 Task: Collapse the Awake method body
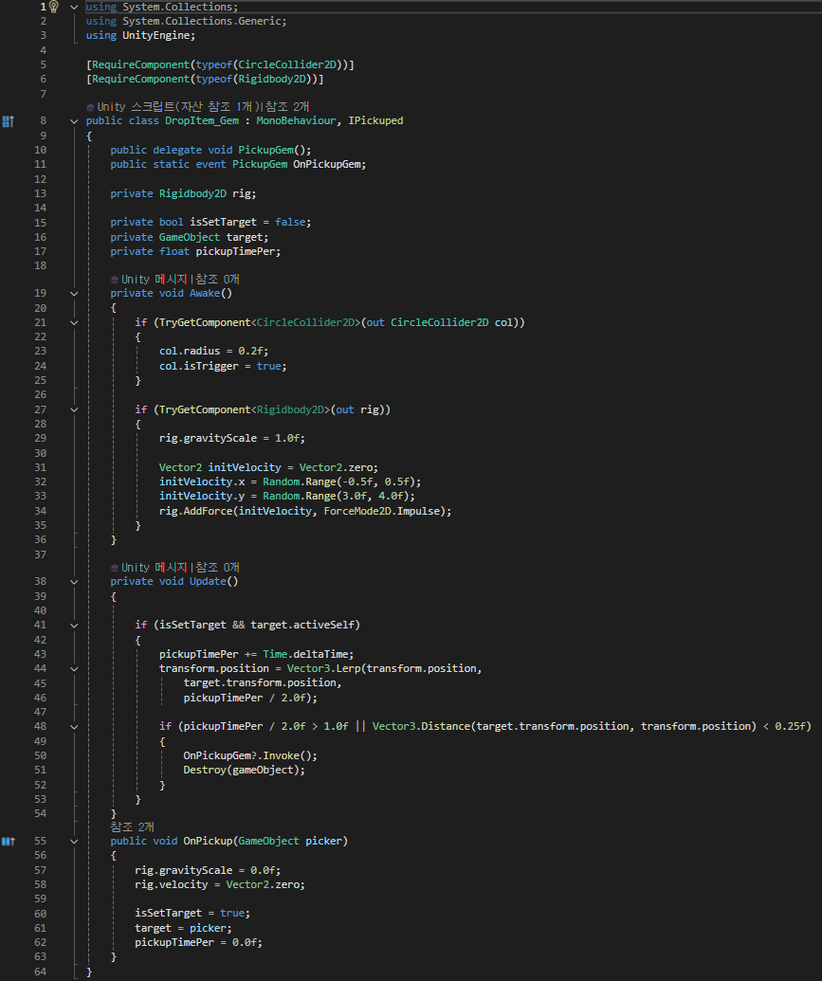[x=74, y=294]
